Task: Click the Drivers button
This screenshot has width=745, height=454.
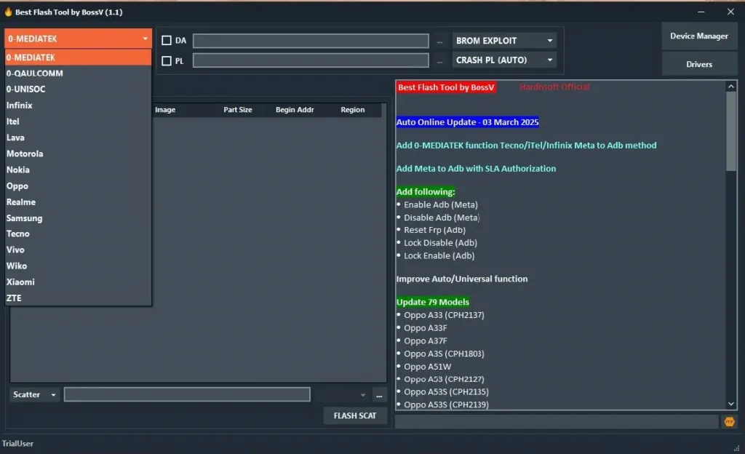Action: [x=699, y=64]
